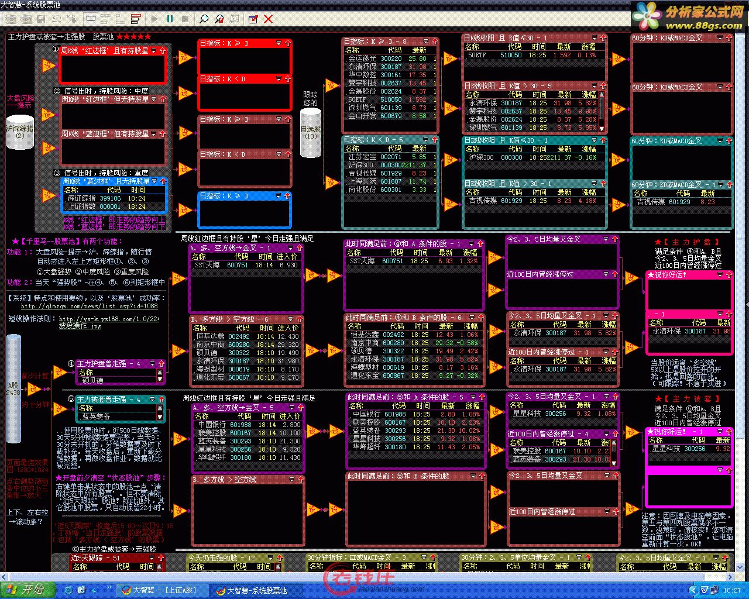Image resolution: width=749 pixels, height=599 pixels.
Task: Click the up arrow on 近5天跟踪 - 51 panel
Action: [x=160, y=558]
